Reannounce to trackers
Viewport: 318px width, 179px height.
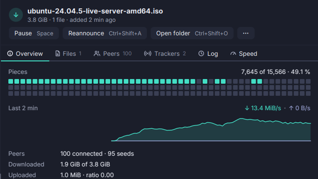pyautogui.click(x=105, y=33)
